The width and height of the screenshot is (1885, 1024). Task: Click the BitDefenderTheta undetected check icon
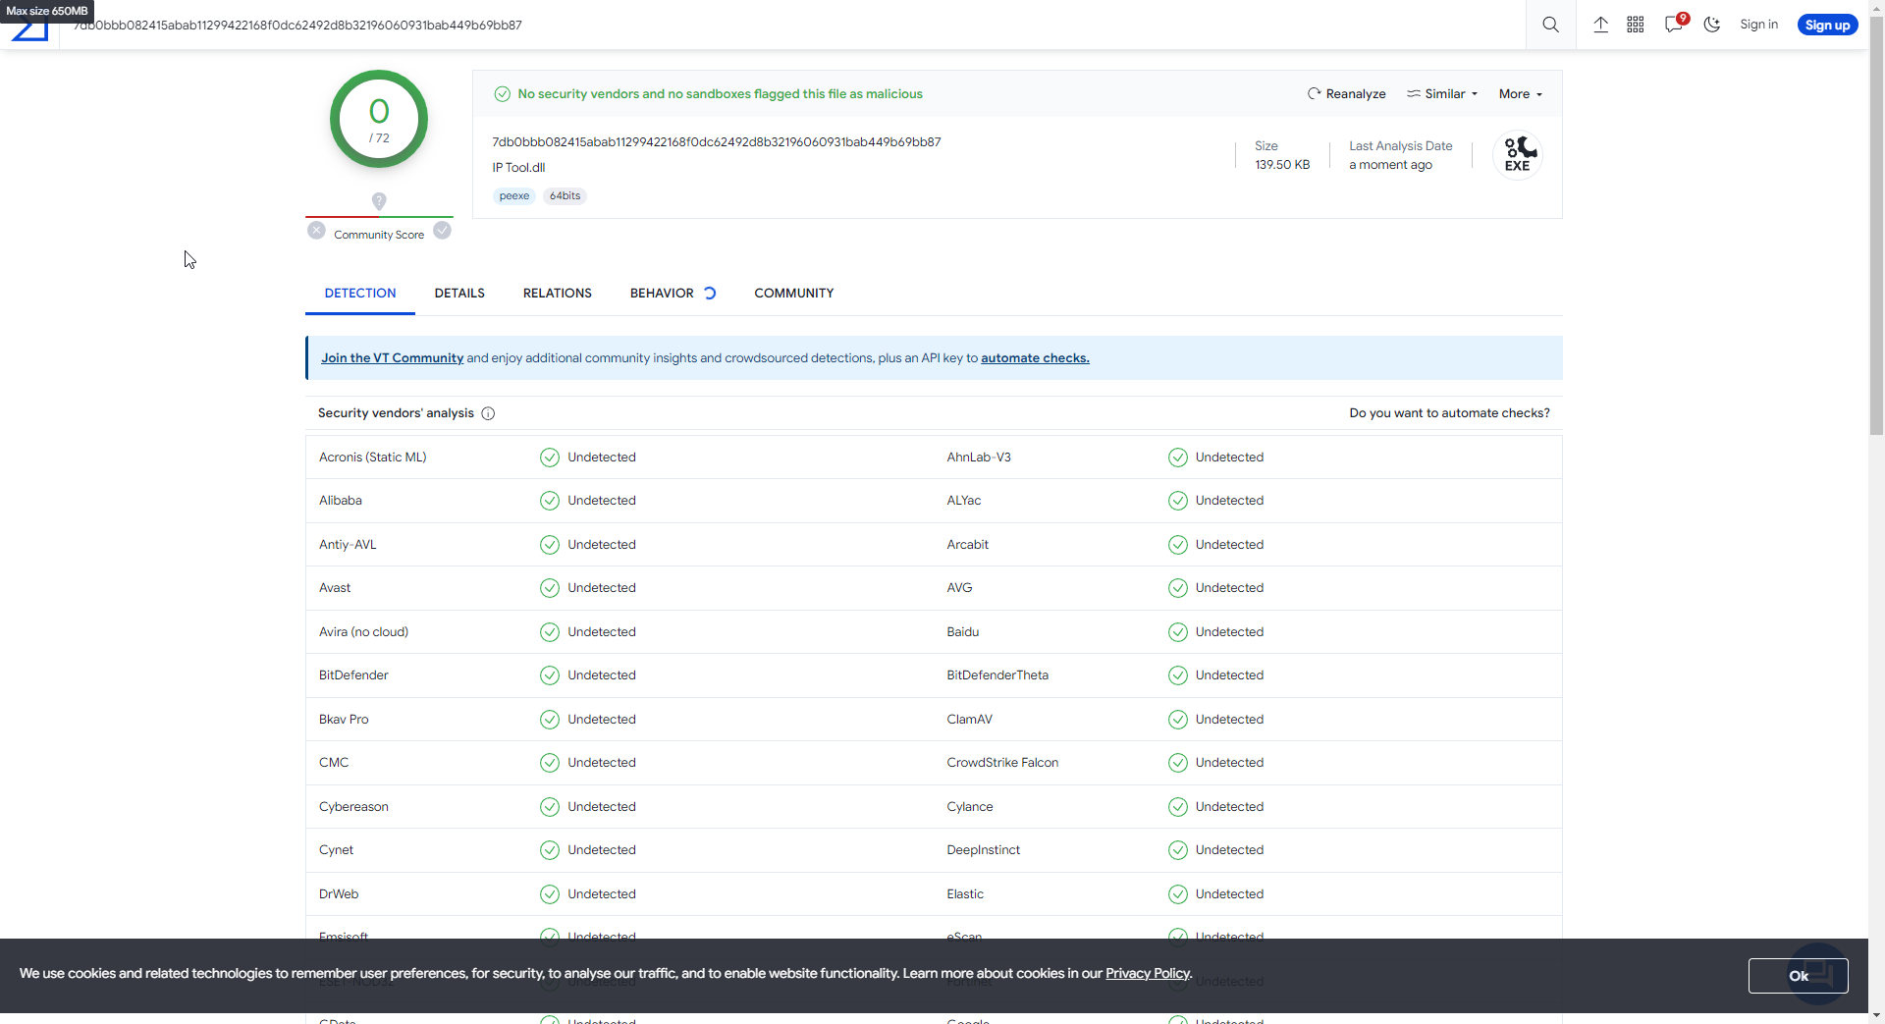click(1178, 675)
